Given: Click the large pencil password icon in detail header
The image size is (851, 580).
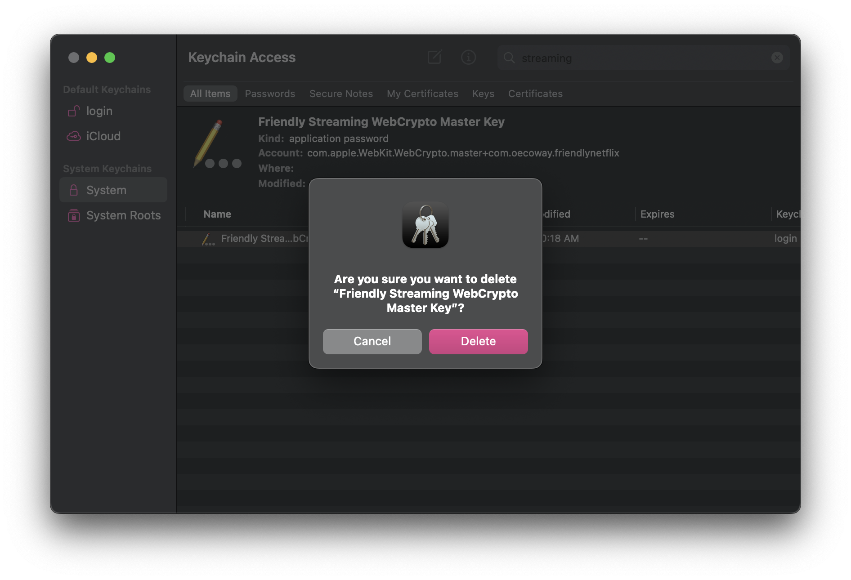Looking at the screenshot, I should [x=217, y=144].
